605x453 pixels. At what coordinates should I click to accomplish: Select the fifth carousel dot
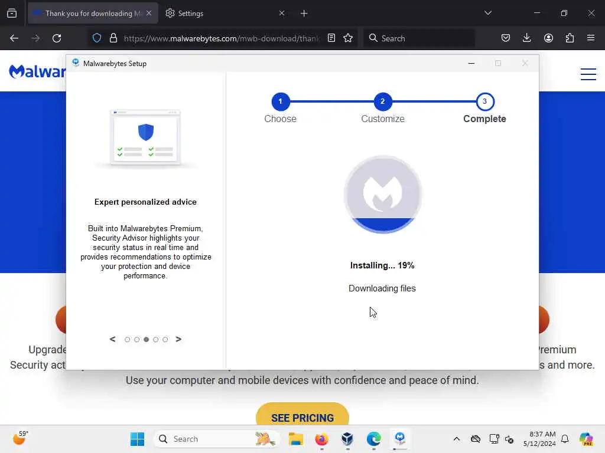point(165,339)
